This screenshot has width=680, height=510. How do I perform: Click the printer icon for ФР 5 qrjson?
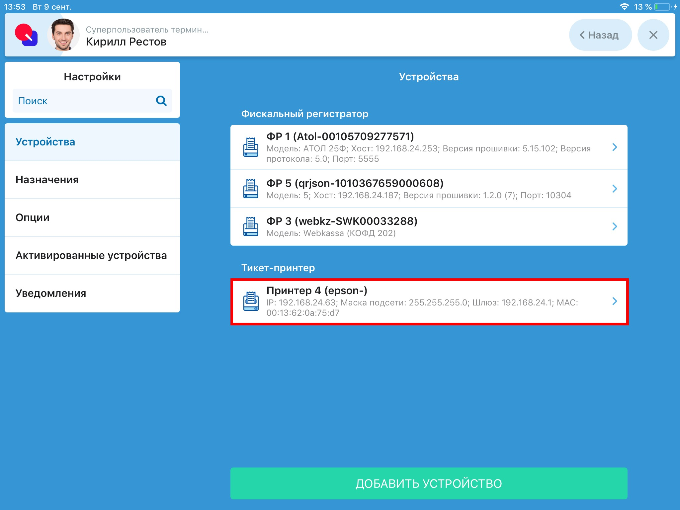(251, 189)
